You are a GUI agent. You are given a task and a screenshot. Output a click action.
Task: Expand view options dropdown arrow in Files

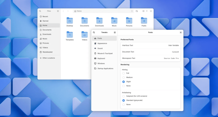tap(147, 11)
